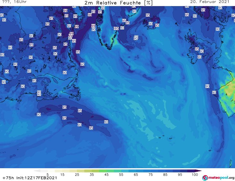The width and height of the screenshot is (235, 181).
Task: Click the legend tick label '100'
Action: point(195,175)
